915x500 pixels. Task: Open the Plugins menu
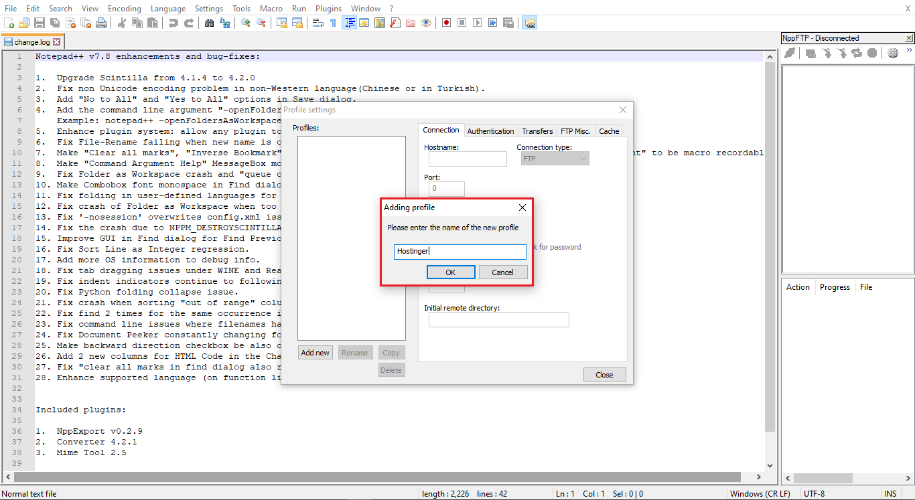[x=328, y=8]
